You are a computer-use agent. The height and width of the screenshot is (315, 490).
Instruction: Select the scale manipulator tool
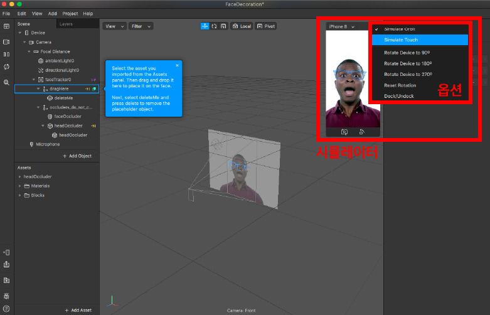point(223,26)
